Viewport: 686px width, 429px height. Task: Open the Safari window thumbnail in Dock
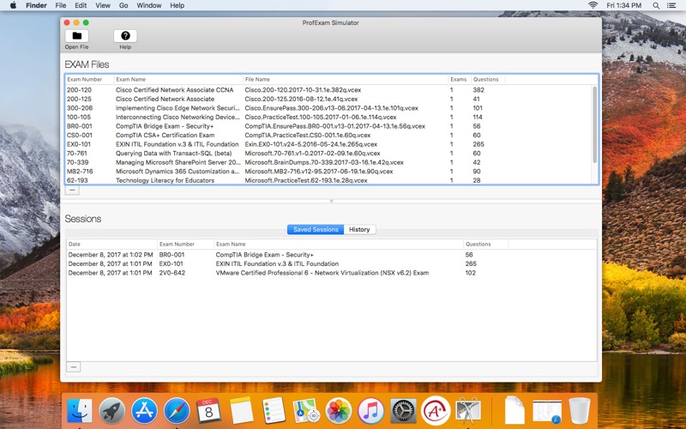pos(547,412)
